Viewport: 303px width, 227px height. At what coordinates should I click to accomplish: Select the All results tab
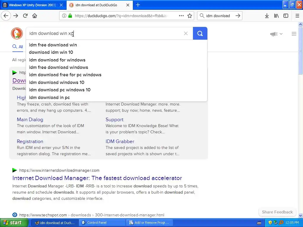17,47
